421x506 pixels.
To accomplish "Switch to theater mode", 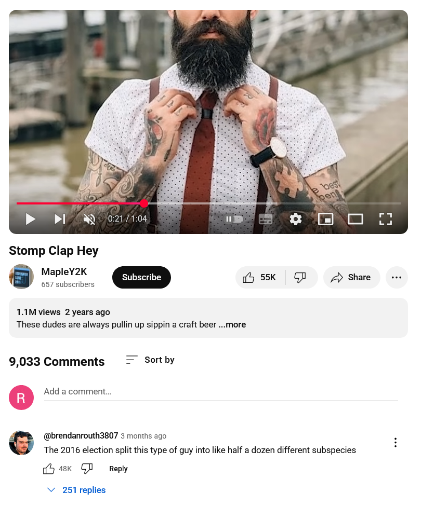I will [356, 220].
